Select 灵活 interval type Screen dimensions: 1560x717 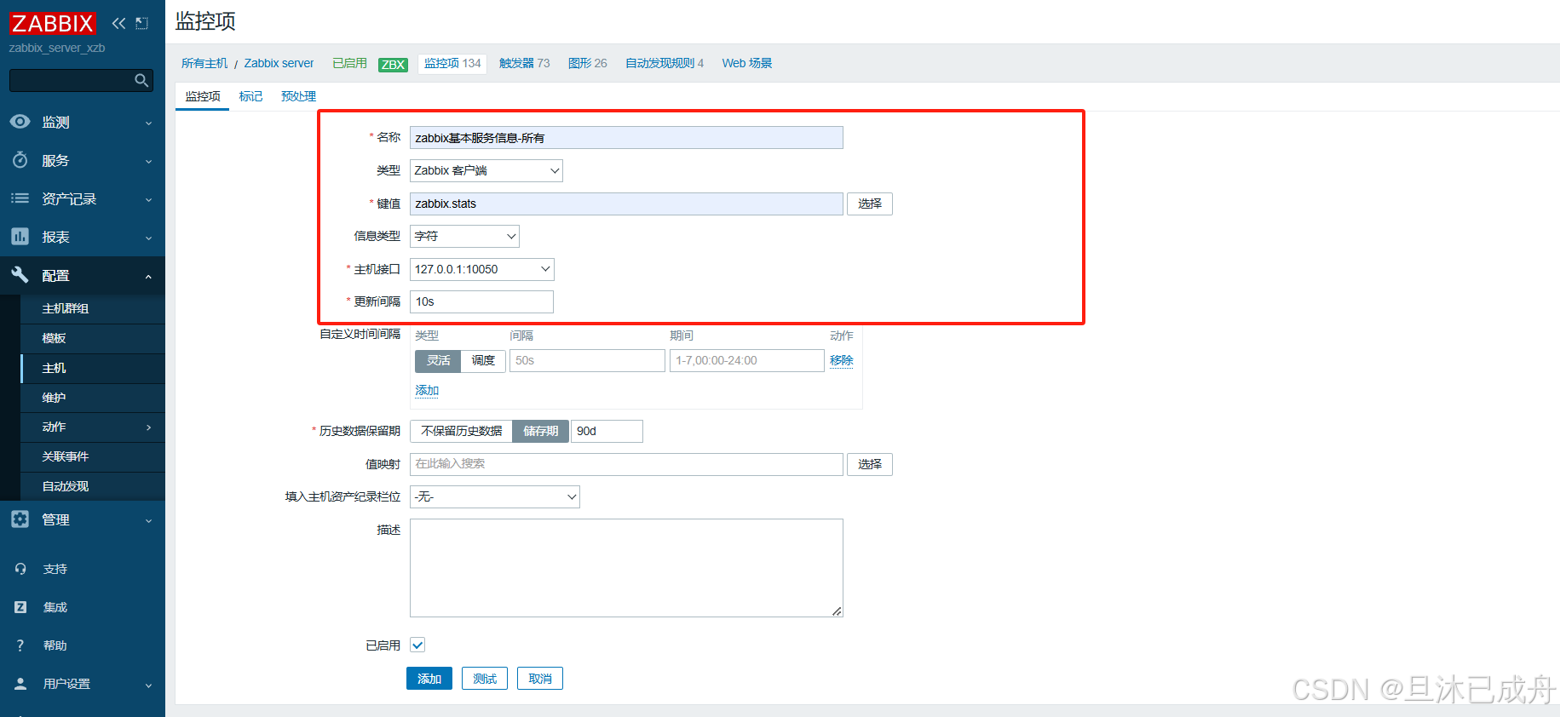[x=438, y=361]
